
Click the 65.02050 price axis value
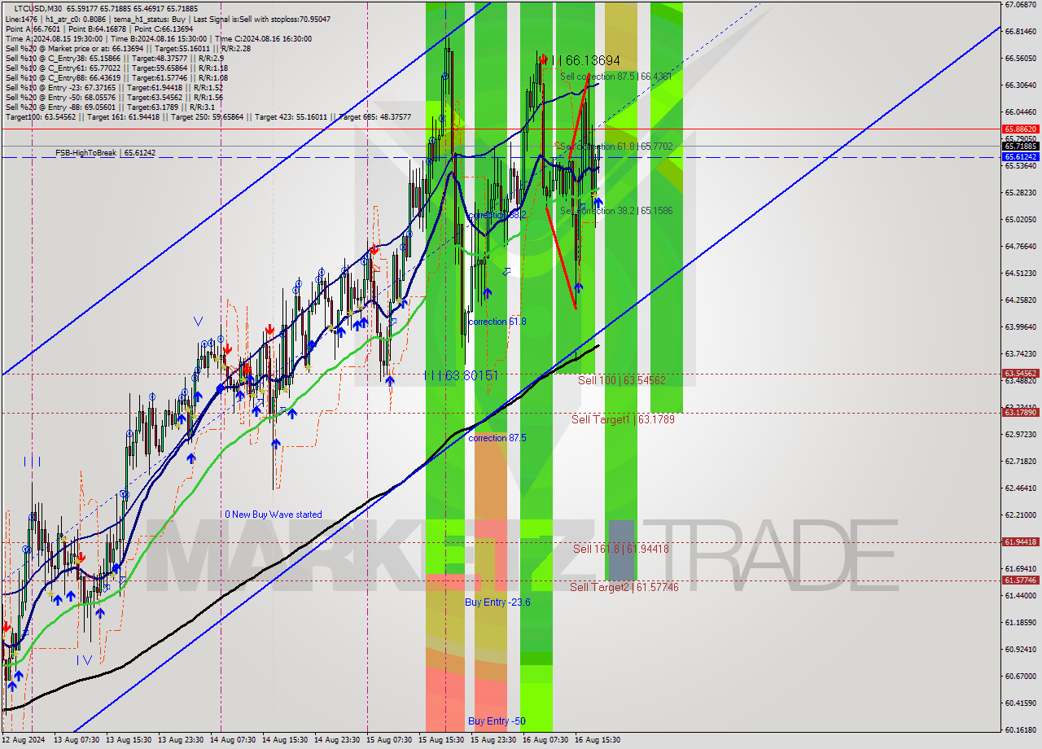1021,220
